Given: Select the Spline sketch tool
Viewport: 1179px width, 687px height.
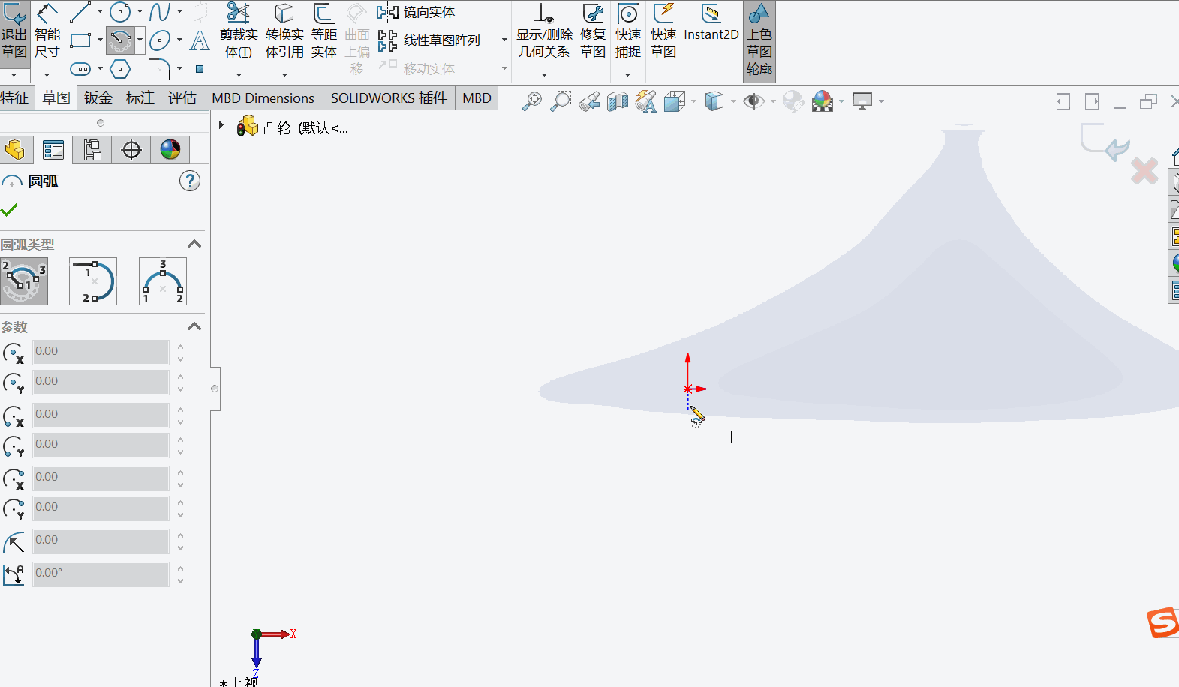Looking at the screenshot, I should click(160, 11).
